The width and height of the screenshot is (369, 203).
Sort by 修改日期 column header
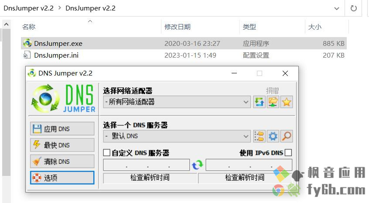tap(178, 27)
